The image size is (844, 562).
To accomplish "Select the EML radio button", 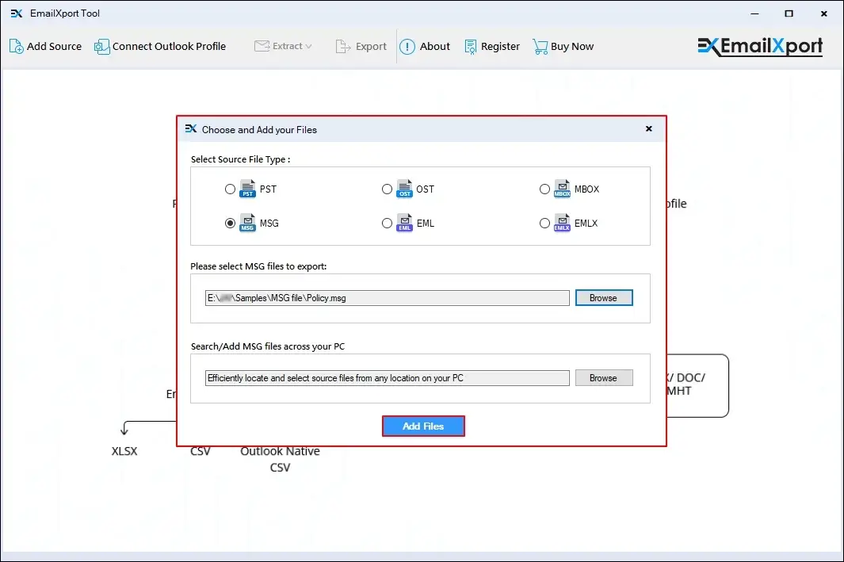I will pyautogui.click(x=387, y=223).
